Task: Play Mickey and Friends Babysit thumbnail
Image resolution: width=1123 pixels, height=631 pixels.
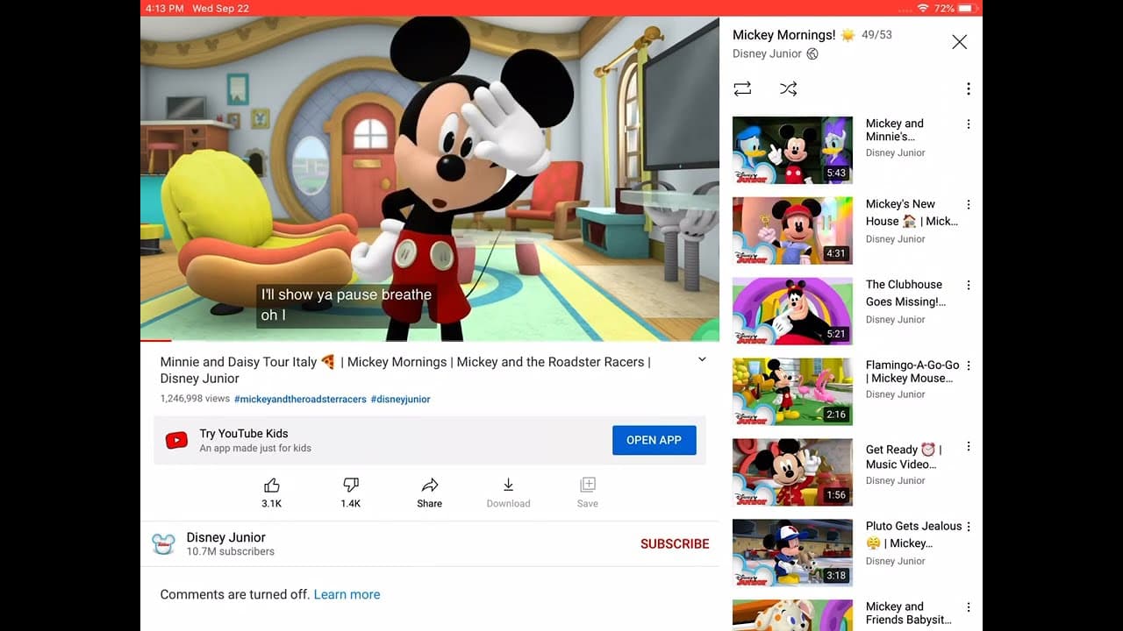Action: (x=792, y=615)
